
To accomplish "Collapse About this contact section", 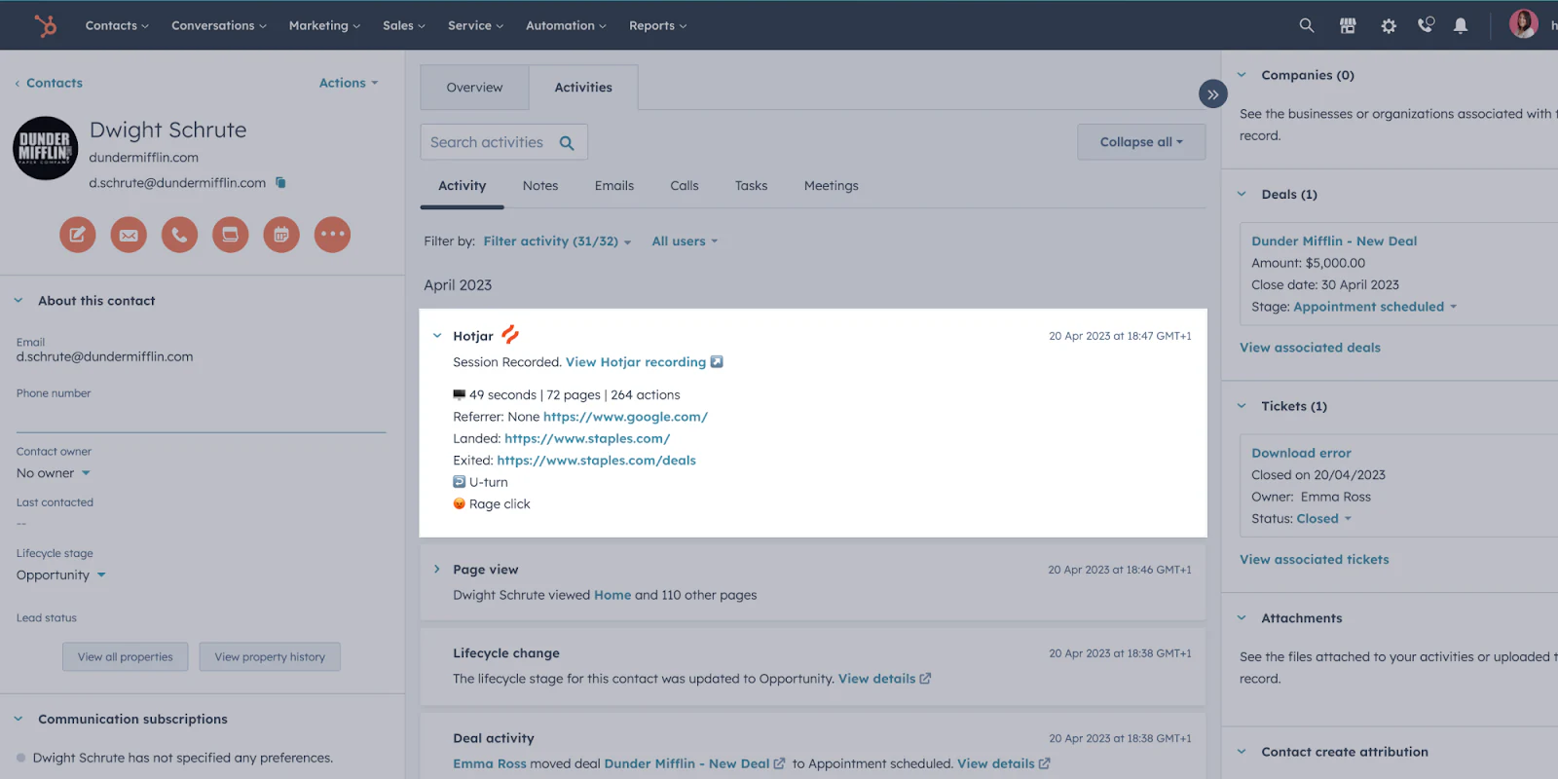I will 19,301.
